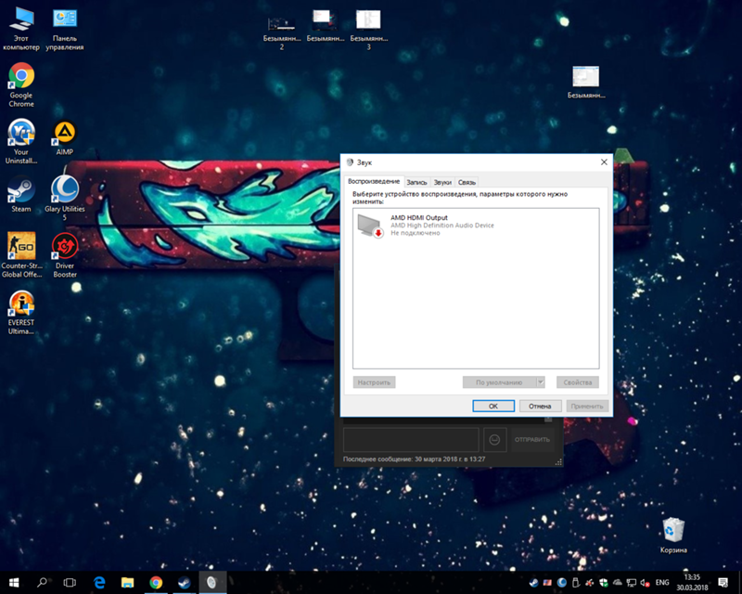Open Windows Defender tray icon
The image size is (742, 594).
pyautogui.click(x=604, y=583)
